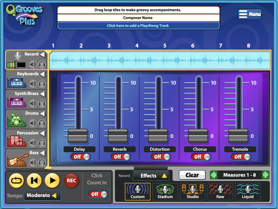Click the Delay fader handle
The width and height of the screenshot is (278, 209).
(77, 136)
